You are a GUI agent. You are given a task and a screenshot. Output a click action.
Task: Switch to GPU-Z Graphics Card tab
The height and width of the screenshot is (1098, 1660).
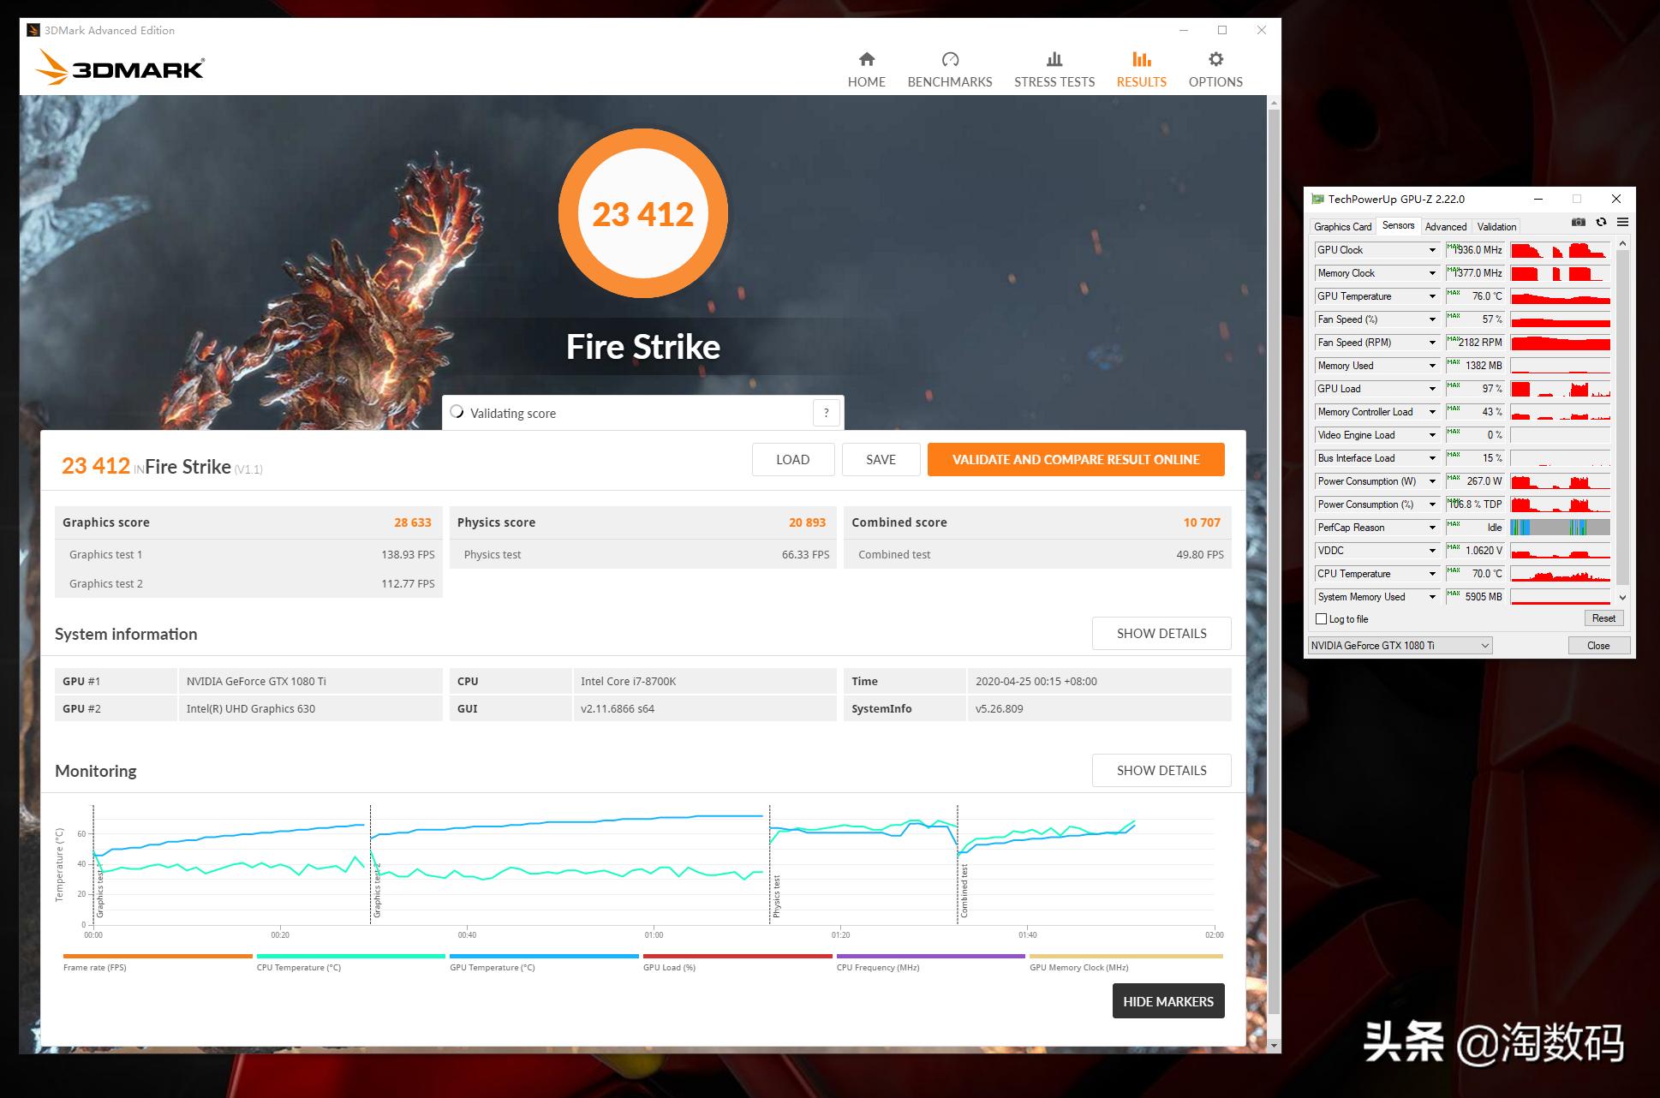tap(1342, 227)
